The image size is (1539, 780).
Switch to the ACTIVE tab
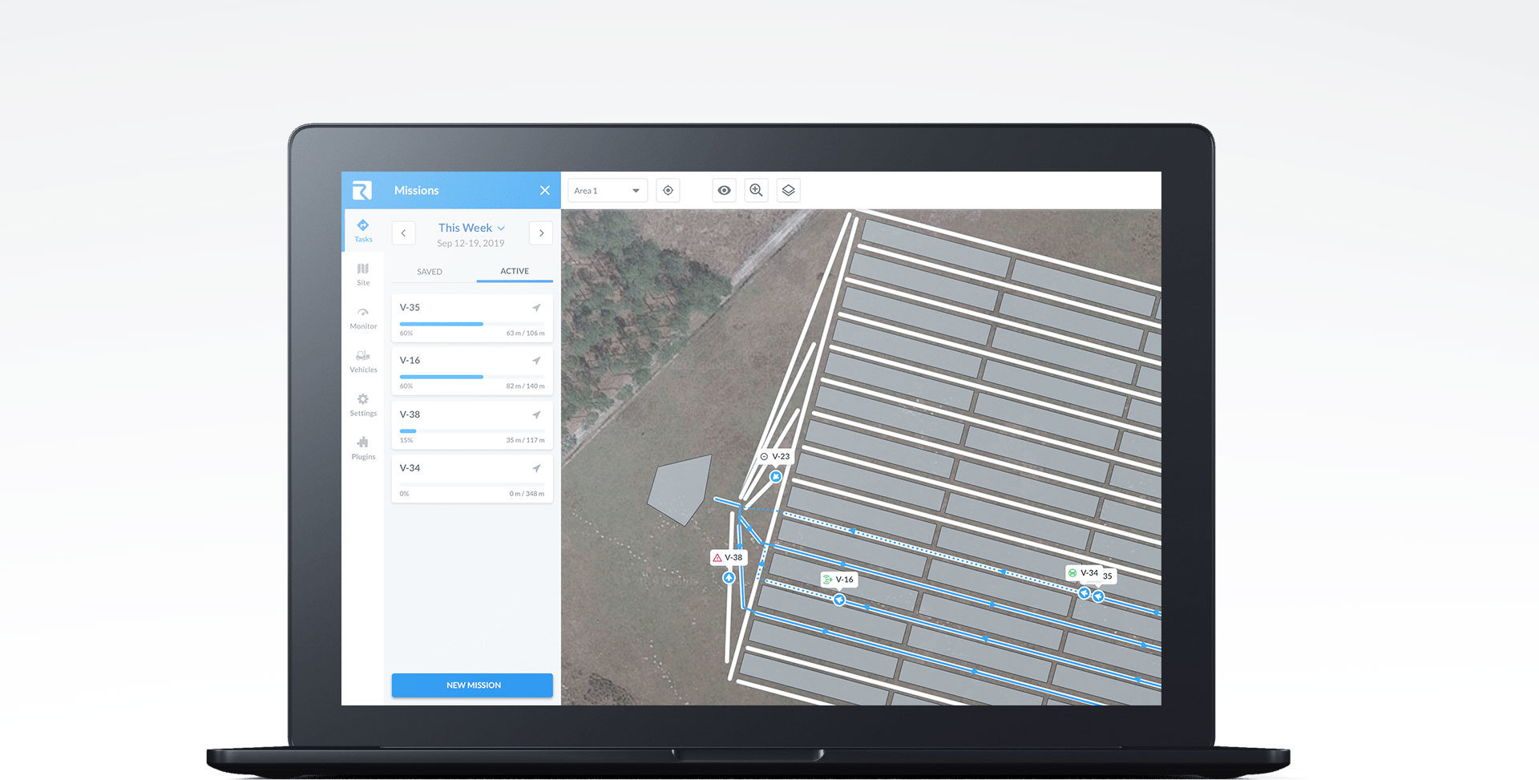514,271
